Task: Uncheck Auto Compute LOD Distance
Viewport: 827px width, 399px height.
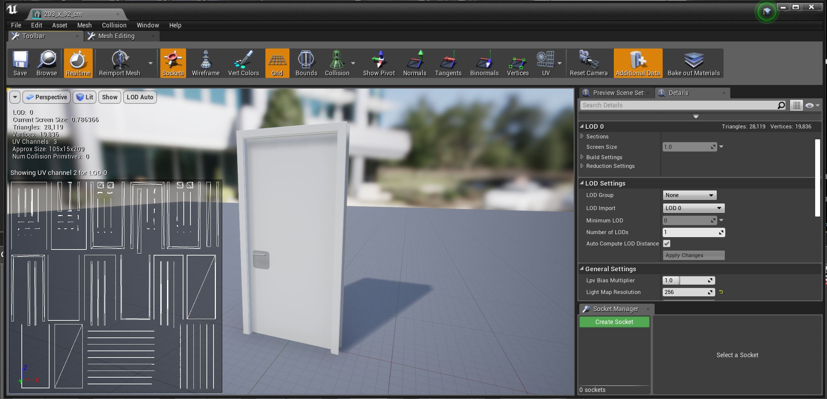Action: click(667, 243)
